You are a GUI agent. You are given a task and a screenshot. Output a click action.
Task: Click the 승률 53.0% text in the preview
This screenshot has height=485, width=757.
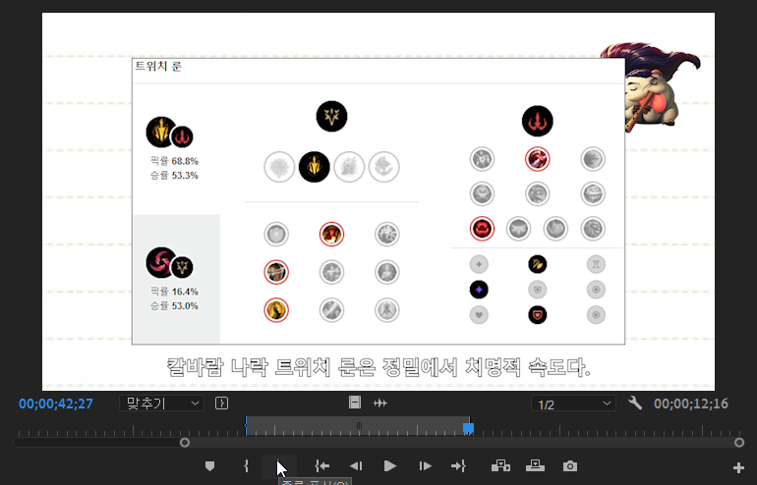click(174, 305)
